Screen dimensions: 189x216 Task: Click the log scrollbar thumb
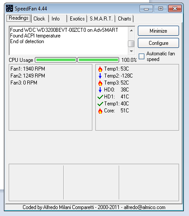(131, 44)
